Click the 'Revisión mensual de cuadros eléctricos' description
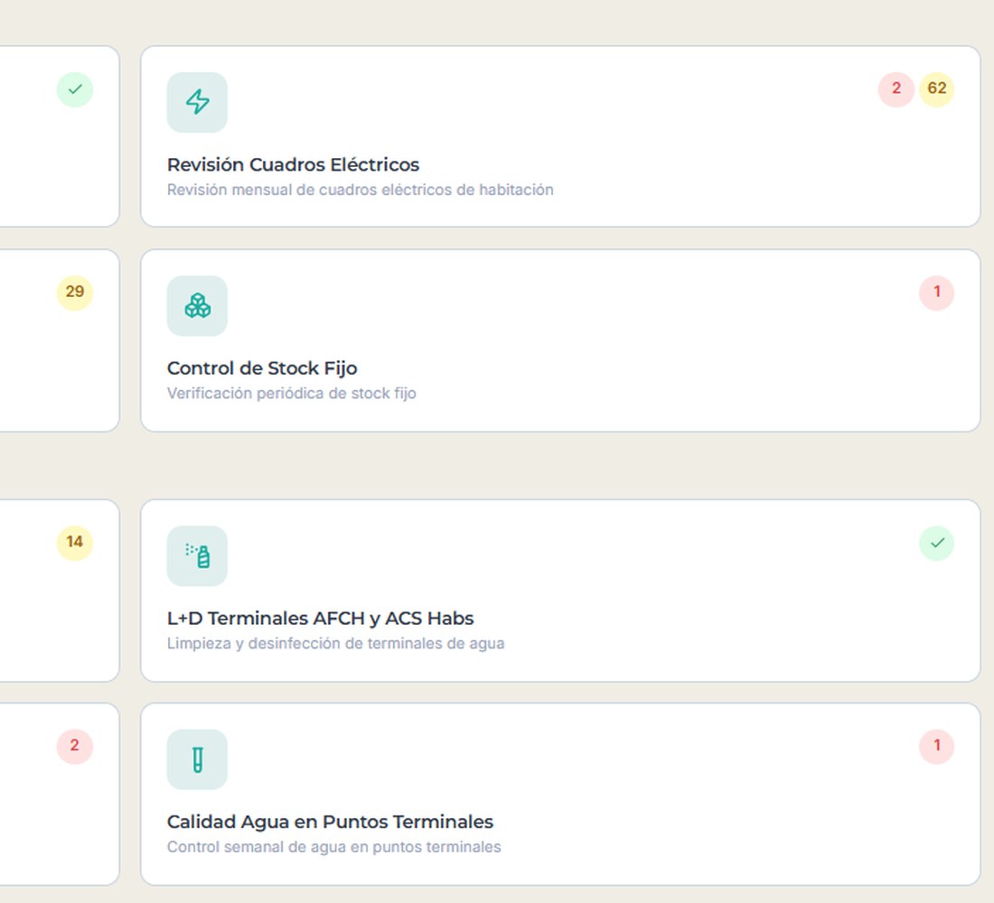This screenshot has height=903, width=994. [360, 191]
